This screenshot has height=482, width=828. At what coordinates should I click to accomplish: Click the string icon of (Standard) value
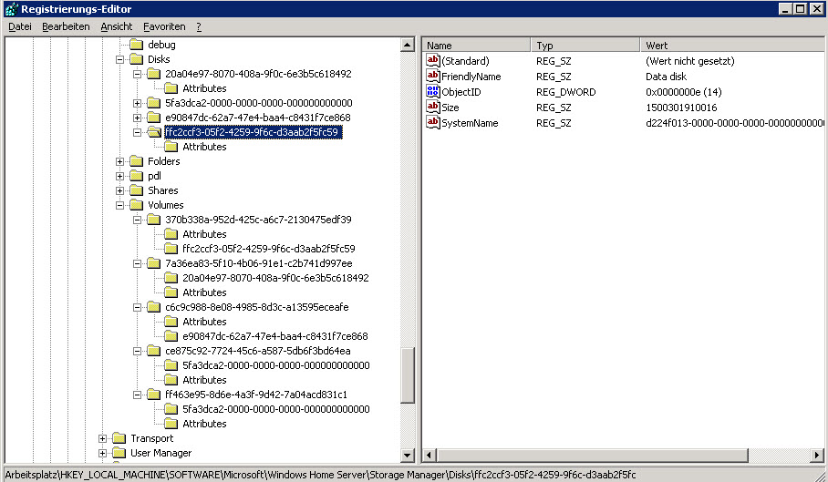pyautogui.click(x=433, y=60)
